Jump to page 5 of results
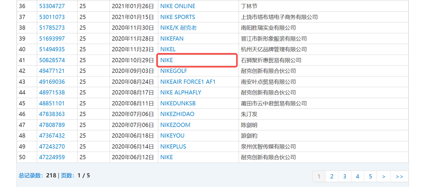 pos(371,176)
